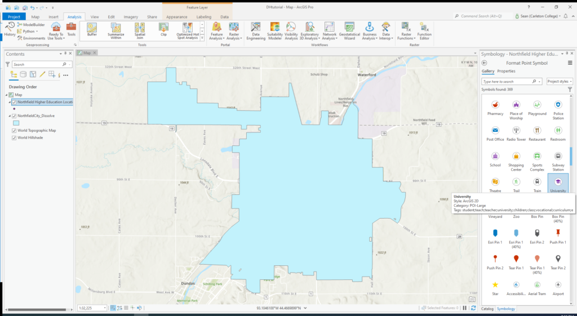Uncheck World Hillshade layer

[14, 138]
